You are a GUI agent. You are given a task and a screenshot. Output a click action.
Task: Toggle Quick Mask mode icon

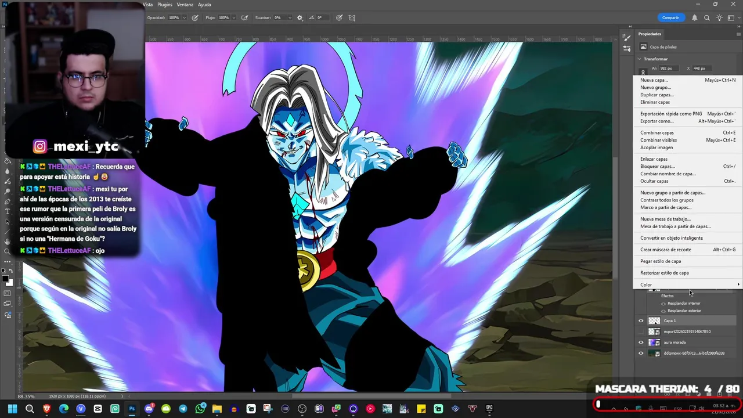pyautogui.click(x=7, y=293)
